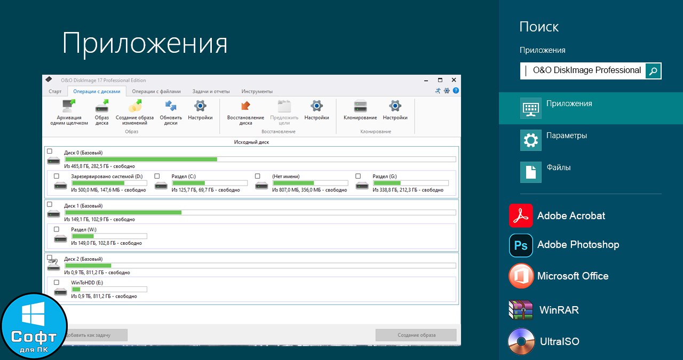The height and width of the screenshot is (360, 683).
Task: Check the Диск 0 (Базовый) checkbox
Action: pos(50,151)
